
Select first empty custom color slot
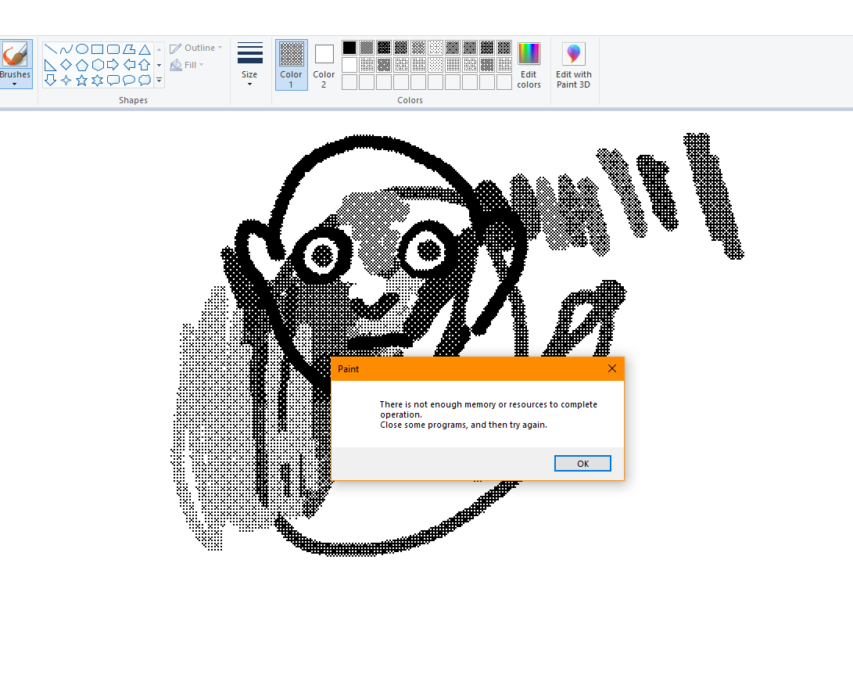click(x=349, y=82)
